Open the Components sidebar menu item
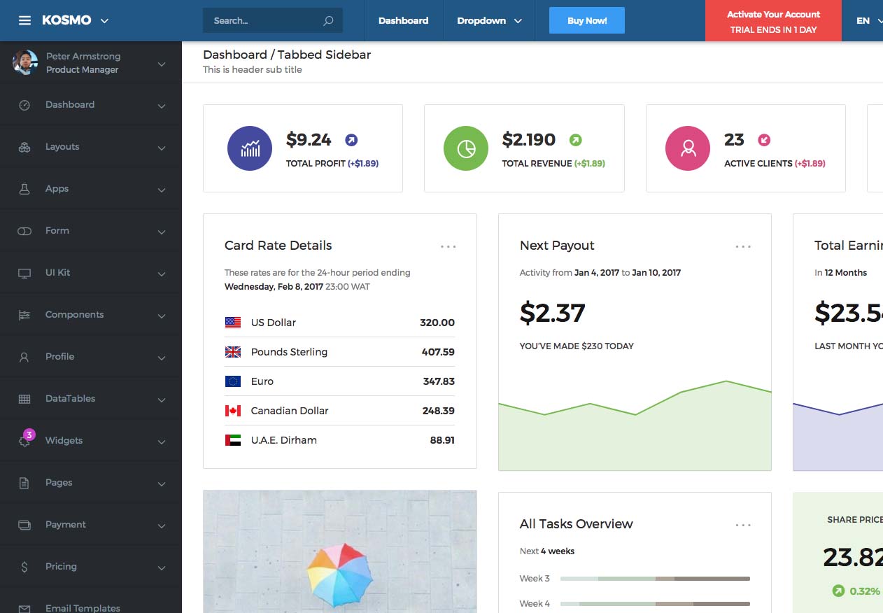 (x=74, y=315)
